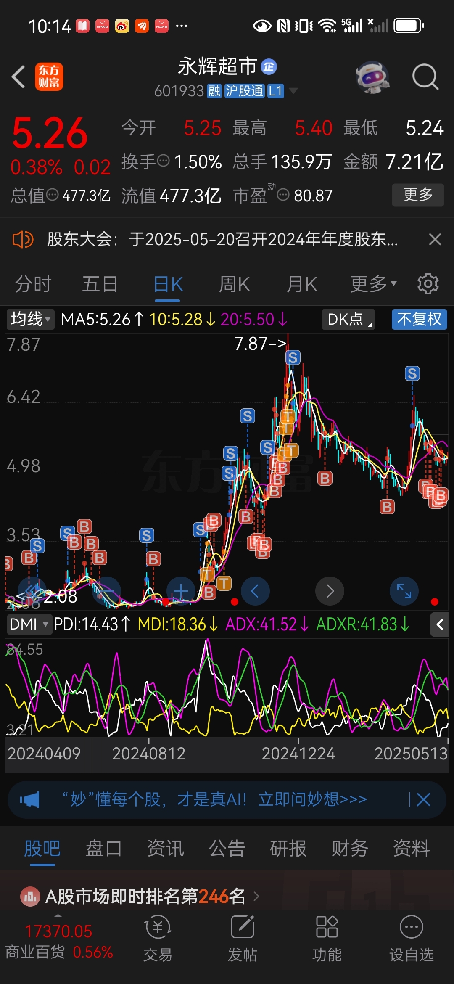Tap MA5:5.26 moving average value
This screenshot has height=984, width=454.
(102, 319)
